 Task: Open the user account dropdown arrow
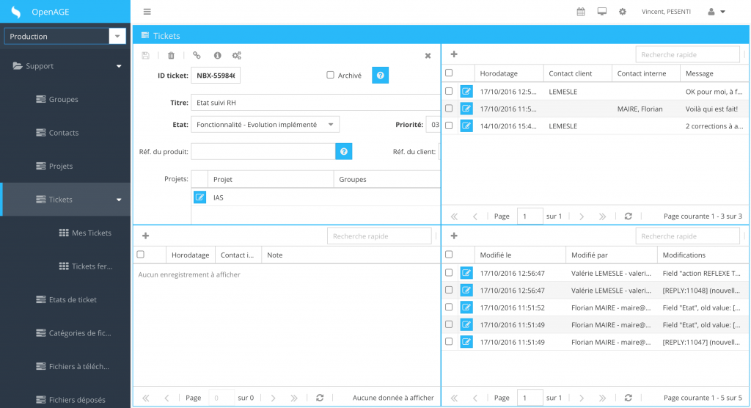click(x=722, y=12)
